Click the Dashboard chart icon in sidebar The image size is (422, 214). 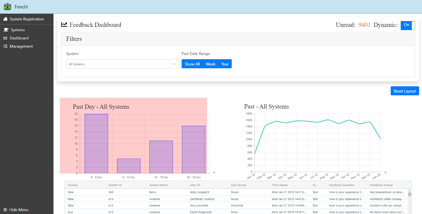coord(5,38)
